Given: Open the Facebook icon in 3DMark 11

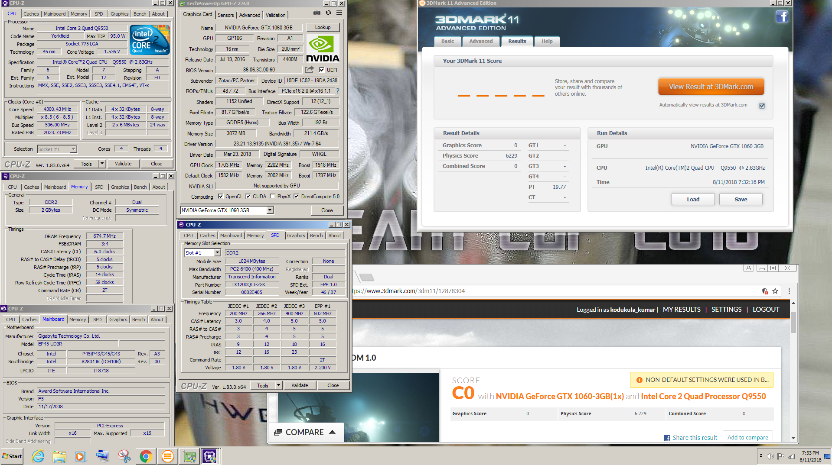Looking at the screenshot, I should click(782, 17).
